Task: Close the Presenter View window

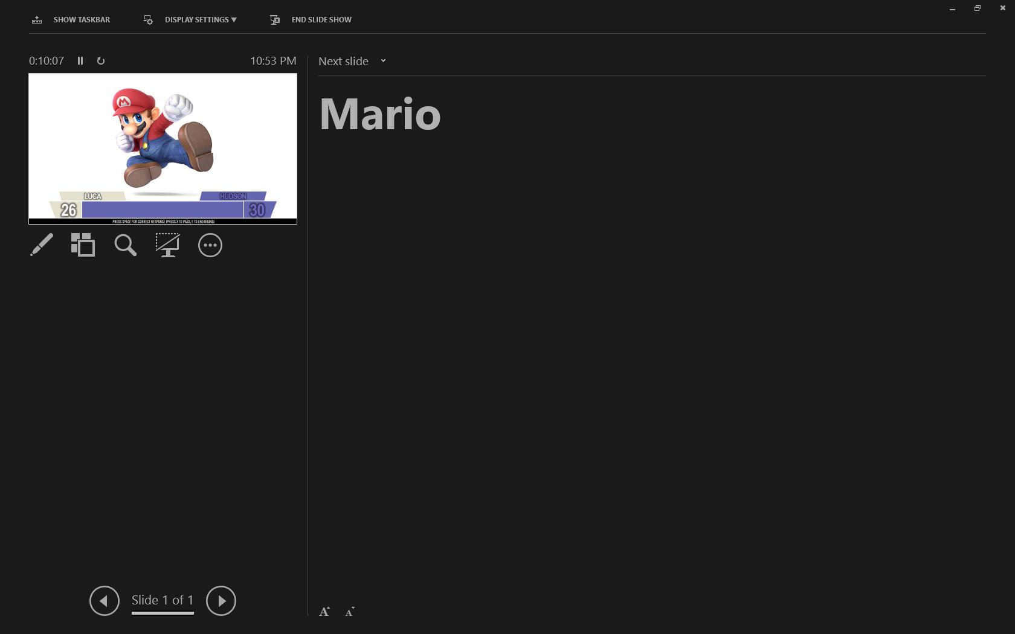Action: pyautogui.click(x=1003, y=8)
